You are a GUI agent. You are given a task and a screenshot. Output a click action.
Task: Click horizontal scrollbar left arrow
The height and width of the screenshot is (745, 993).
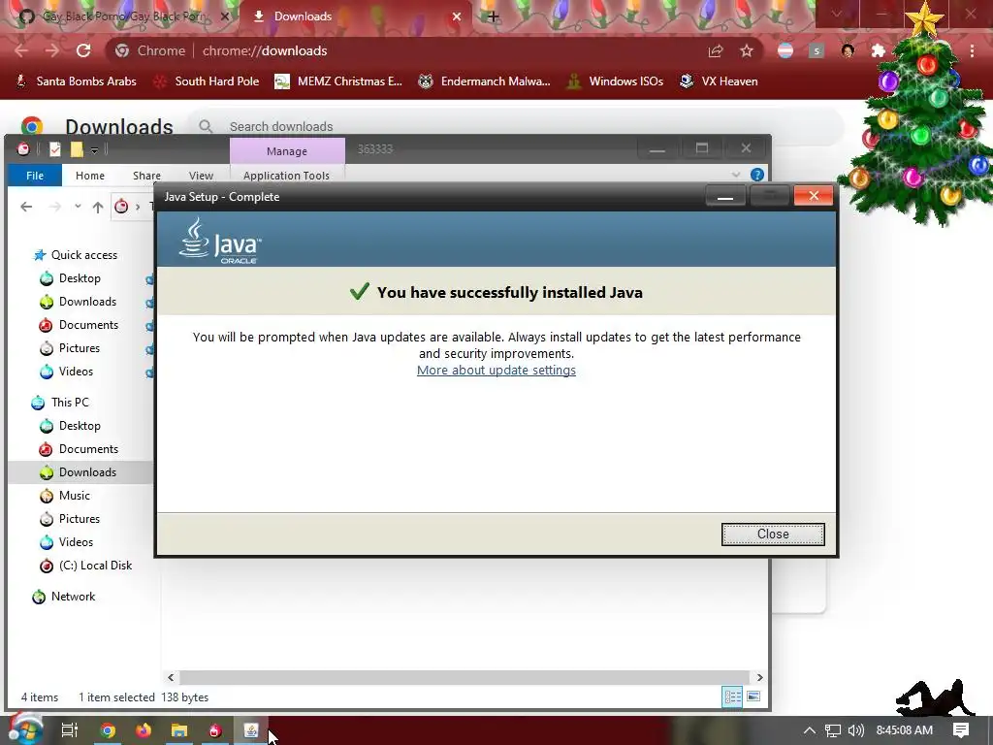point(171,677)
